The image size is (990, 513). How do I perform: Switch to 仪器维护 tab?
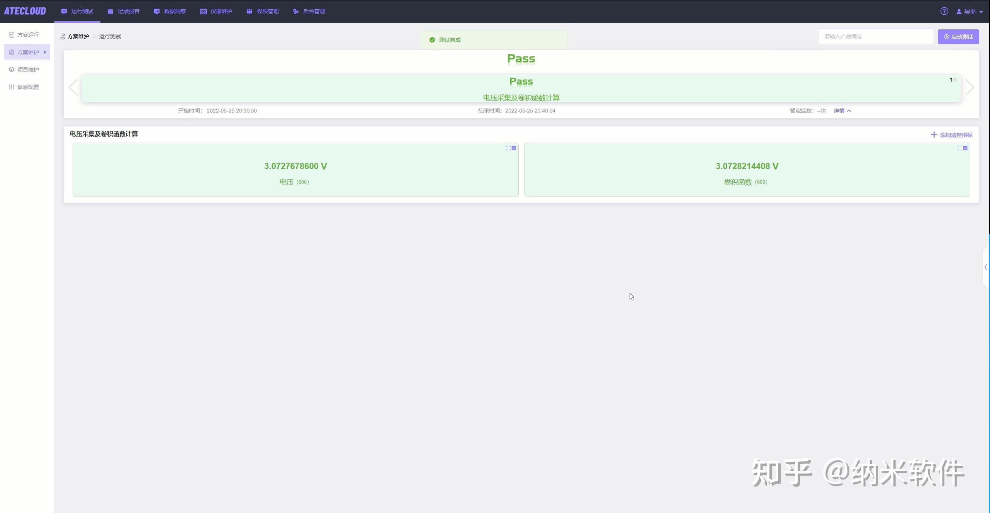[x=216, y=11]
